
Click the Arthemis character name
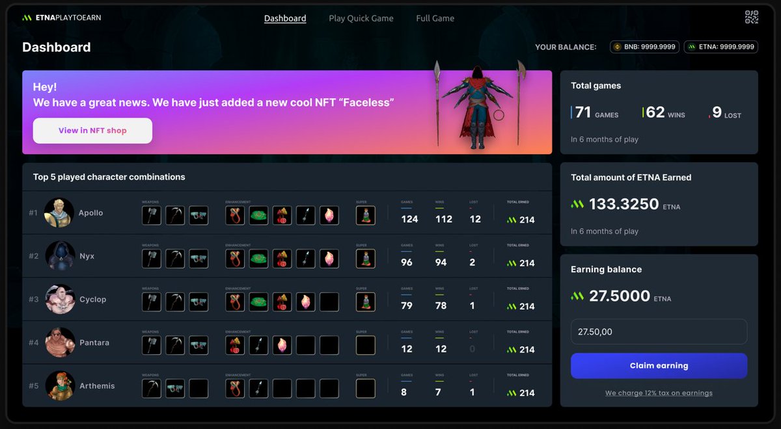click(96, 385)
